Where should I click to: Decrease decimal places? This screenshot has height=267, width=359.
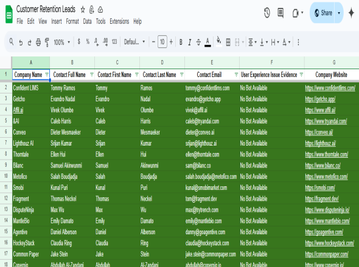point(96,42)
